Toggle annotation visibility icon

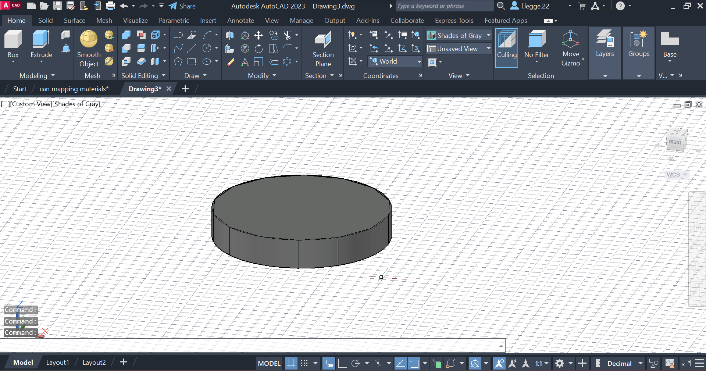point(499,363)
